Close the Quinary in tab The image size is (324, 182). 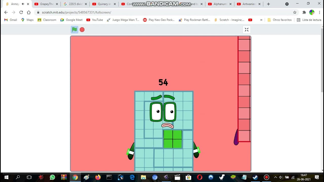click(x=115, y=4)
